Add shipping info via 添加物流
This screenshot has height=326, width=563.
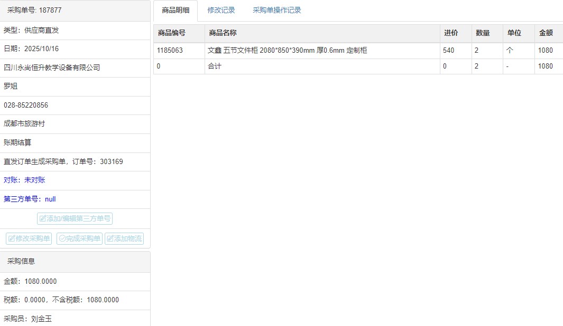[x=124, y=238]
